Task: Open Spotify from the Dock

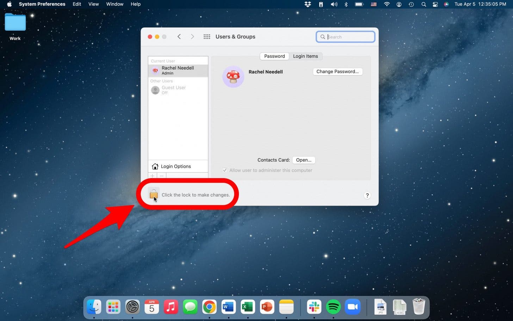Action: [x=333, y=307]
